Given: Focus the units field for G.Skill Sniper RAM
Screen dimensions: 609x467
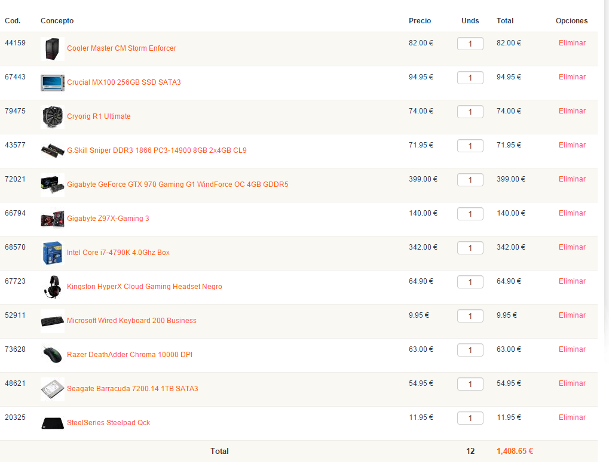Looking at the screenshot, I should coord(470,146).
